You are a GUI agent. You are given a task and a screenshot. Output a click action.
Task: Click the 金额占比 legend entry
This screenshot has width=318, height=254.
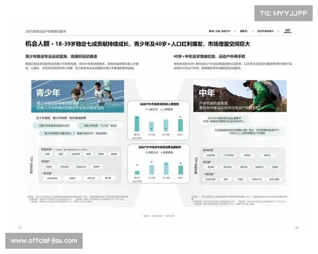click(x=152, y=152)
